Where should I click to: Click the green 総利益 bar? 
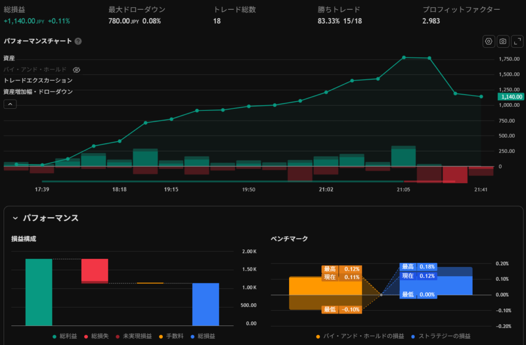[39, 292]
